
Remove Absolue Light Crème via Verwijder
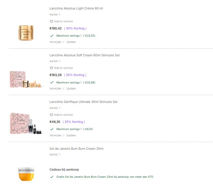point(55,42)
